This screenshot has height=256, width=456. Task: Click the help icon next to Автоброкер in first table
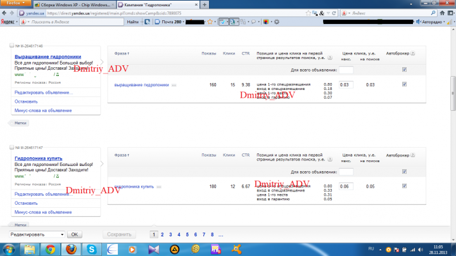pos(413,53)
